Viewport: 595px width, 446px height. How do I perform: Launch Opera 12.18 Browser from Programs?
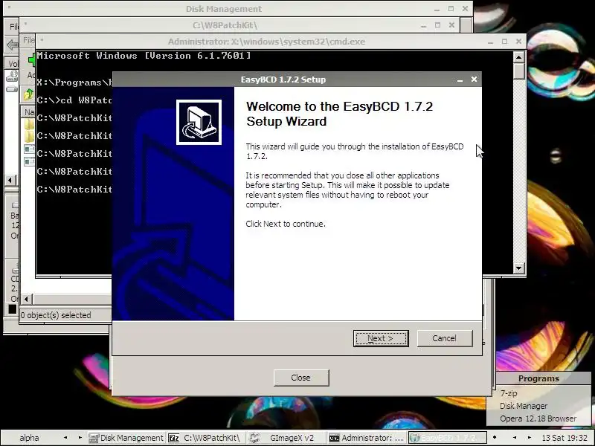point(538,418)
